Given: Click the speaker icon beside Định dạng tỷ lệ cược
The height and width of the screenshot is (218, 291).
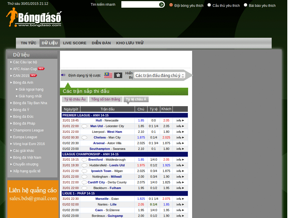Looking at the screenshot, I should (63, 75).
